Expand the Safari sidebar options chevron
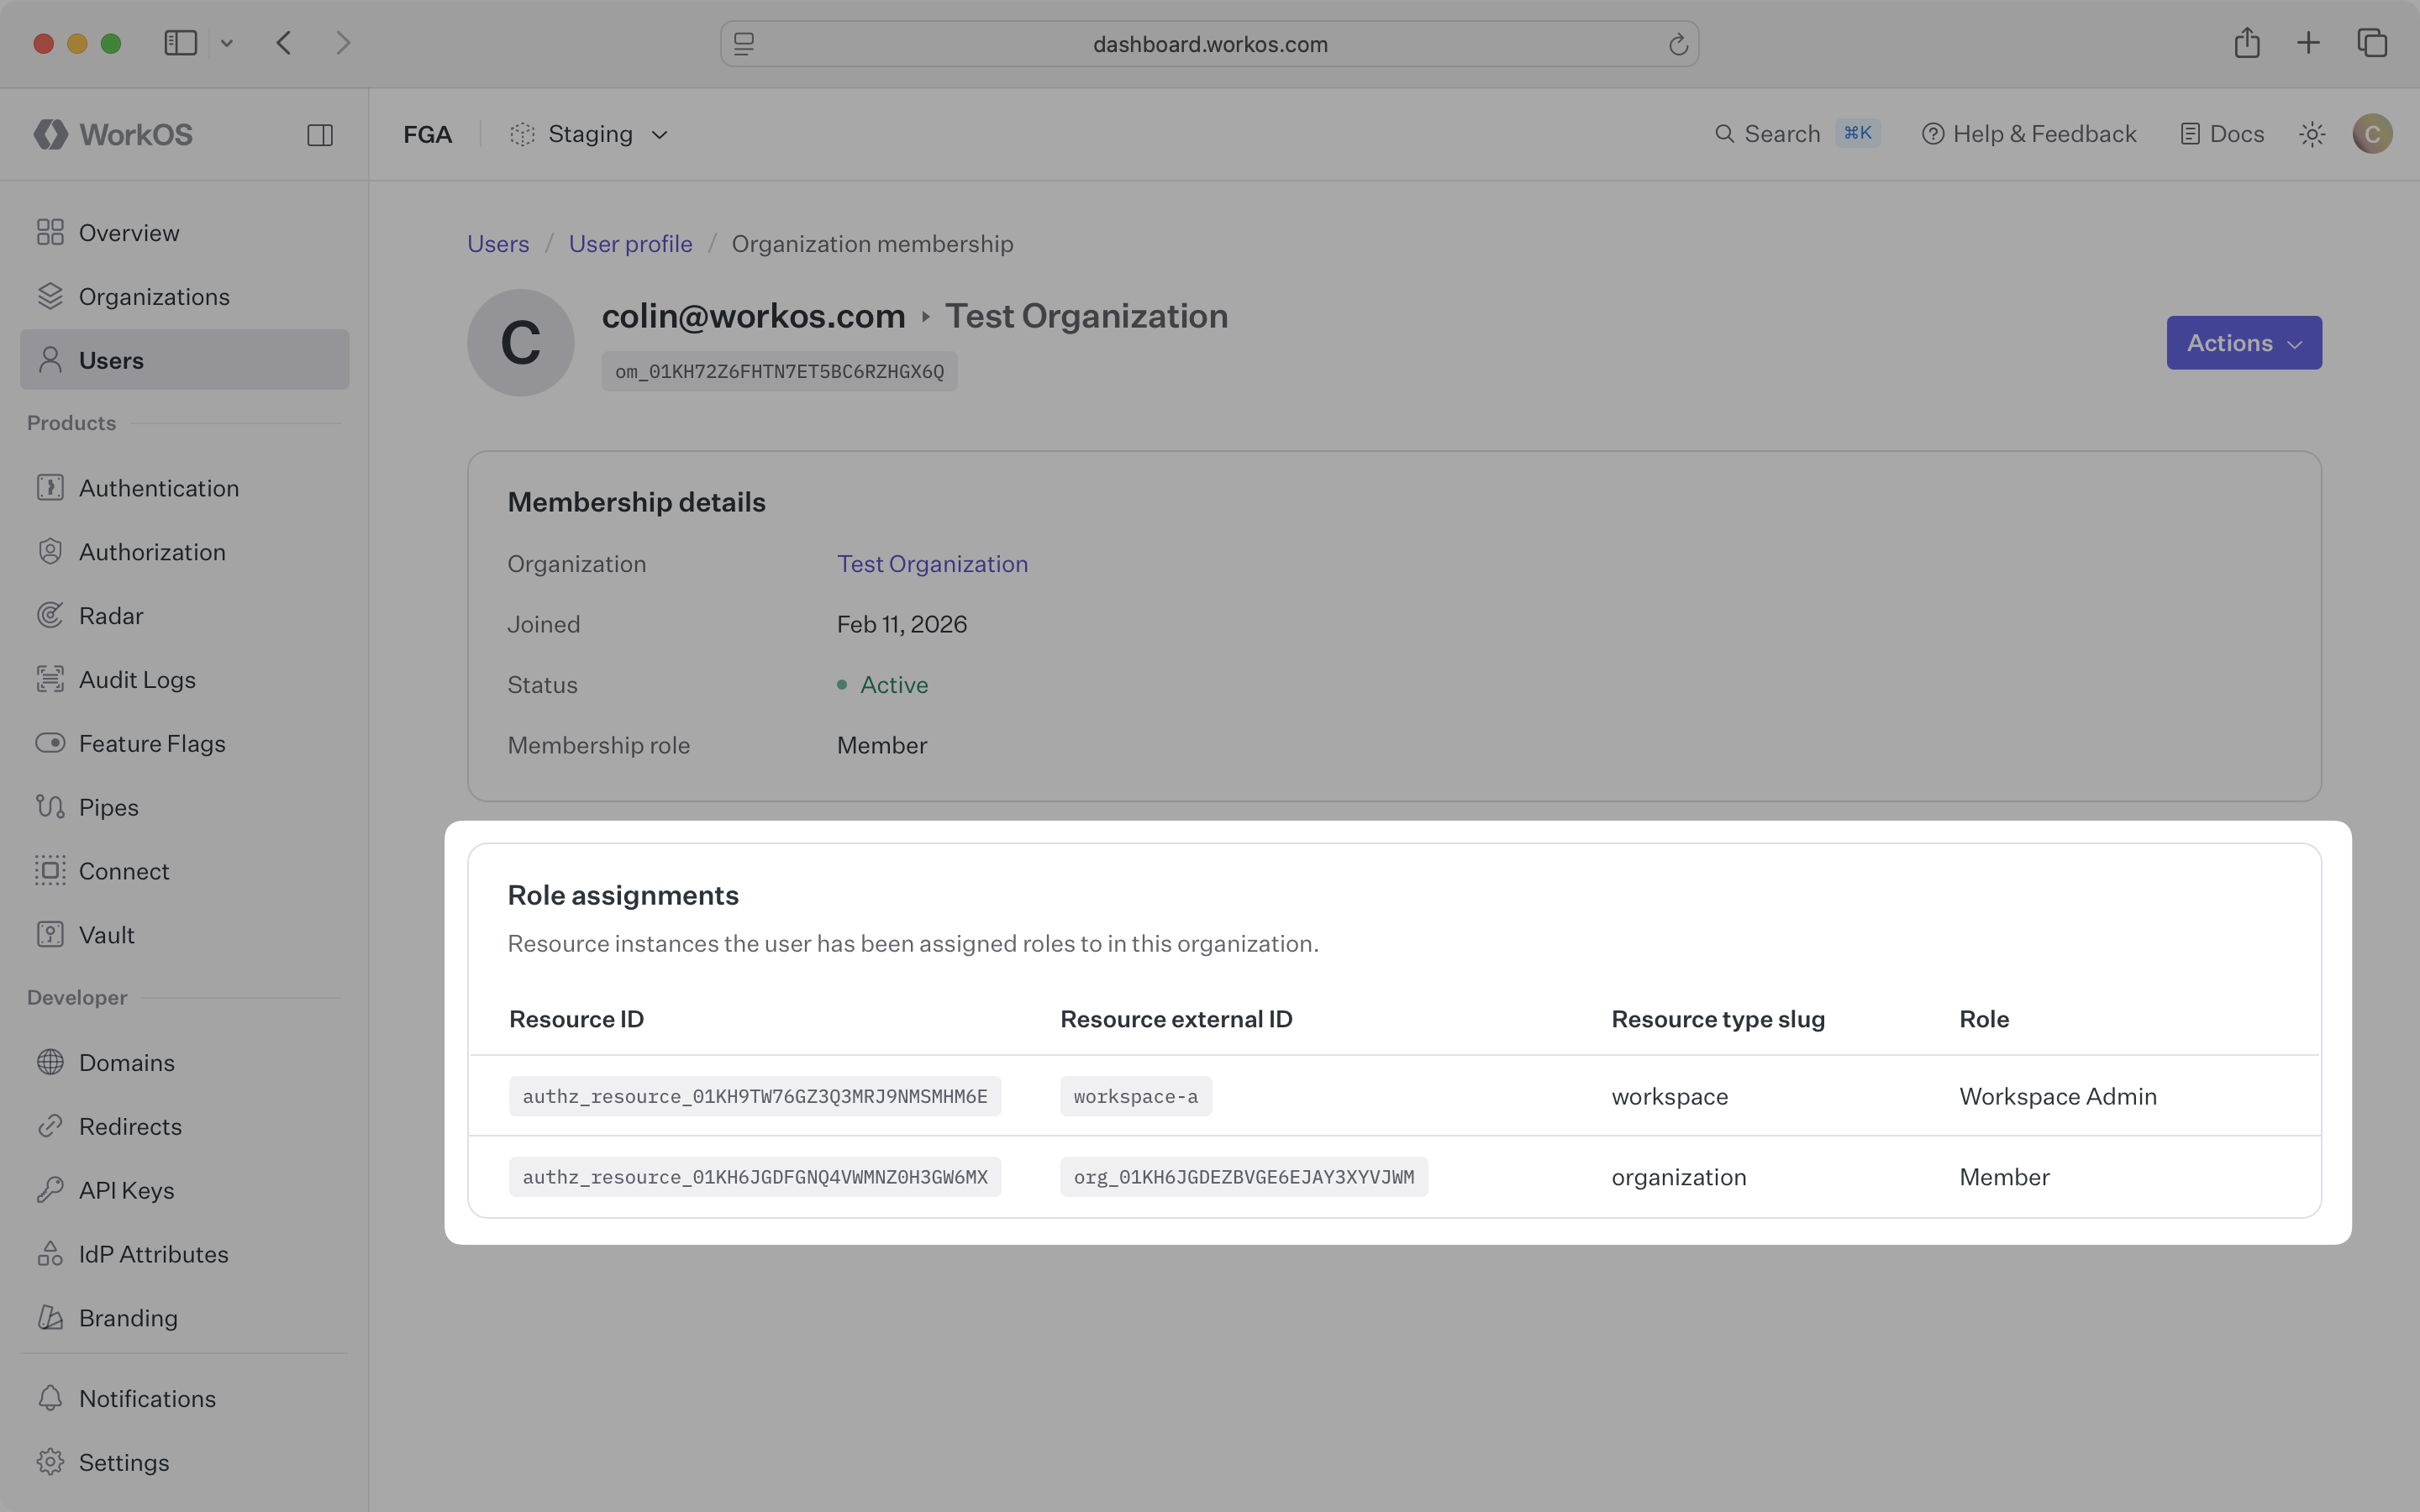 pos(227,43)
